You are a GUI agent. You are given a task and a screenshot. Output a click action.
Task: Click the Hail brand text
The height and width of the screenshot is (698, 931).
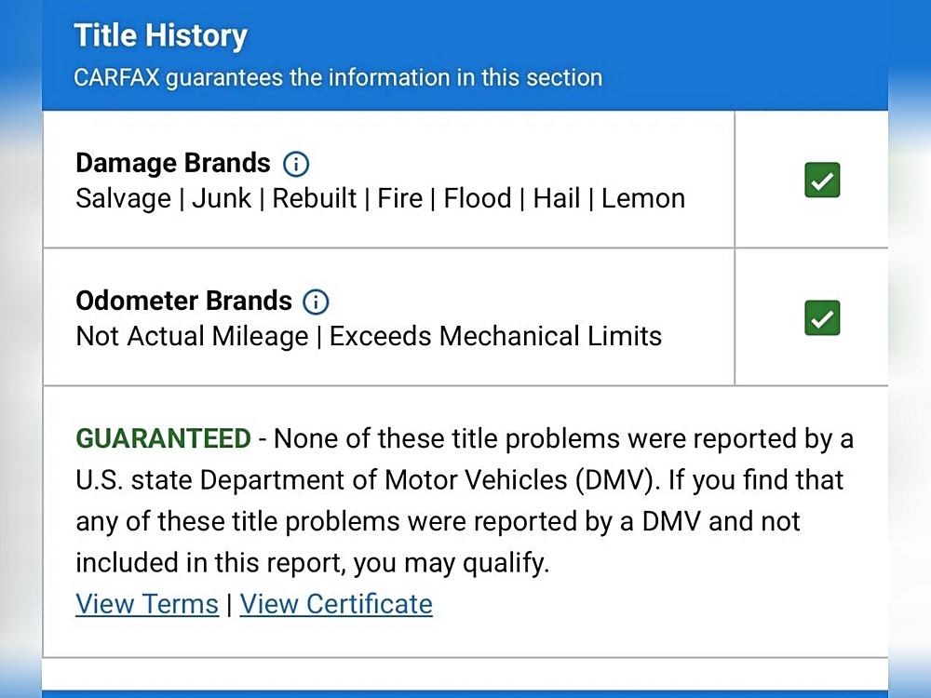[556, 198]
